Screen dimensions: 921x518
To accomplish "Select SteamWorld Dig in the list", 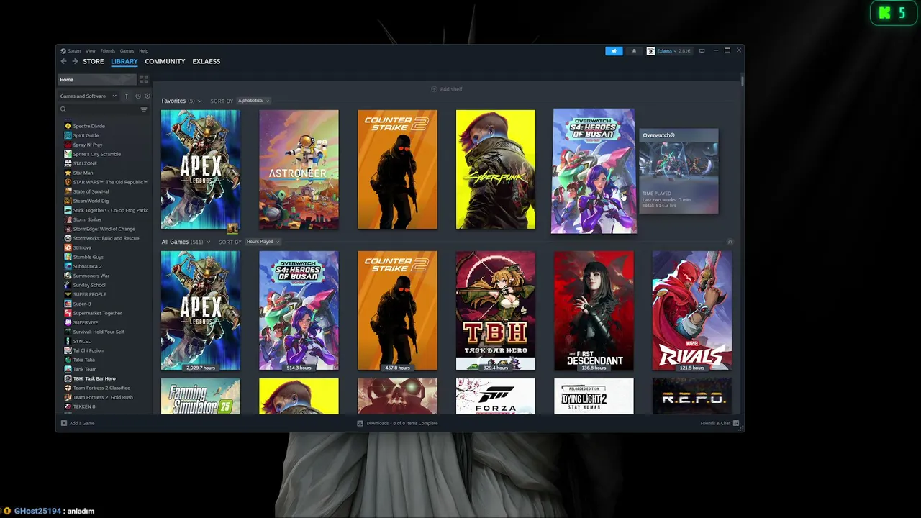I will [91, 201].
